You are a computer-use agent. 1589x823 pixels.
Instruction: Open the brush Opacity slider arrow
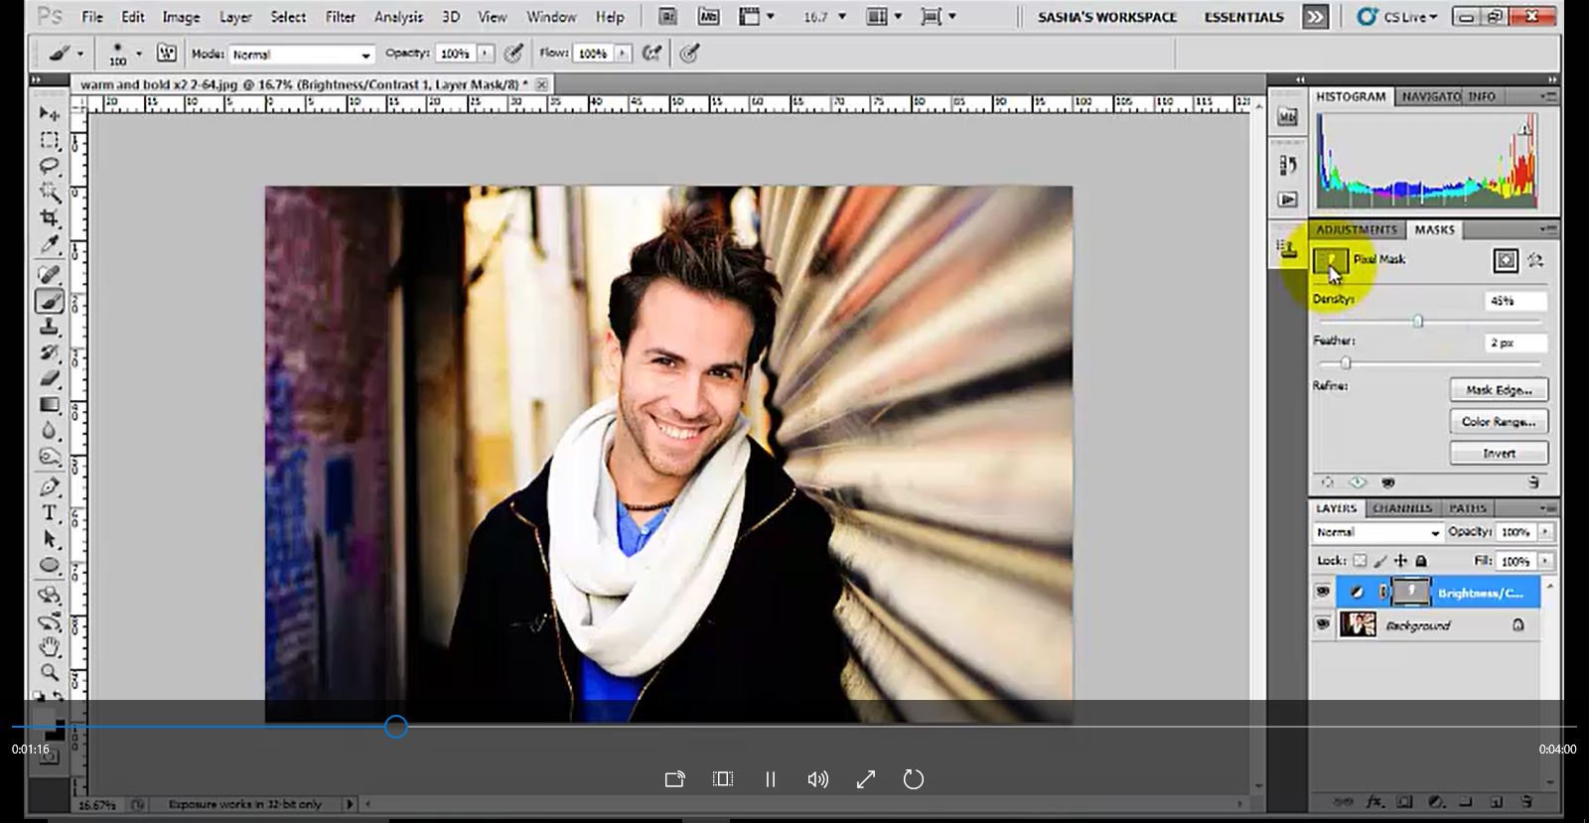tap(485, 54)
